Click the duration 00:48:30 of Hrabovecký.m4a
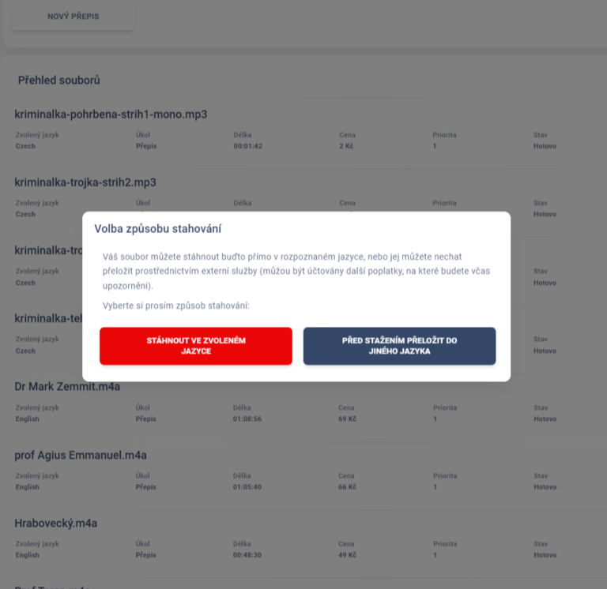 pyautogui.click(x=247, y=555)
